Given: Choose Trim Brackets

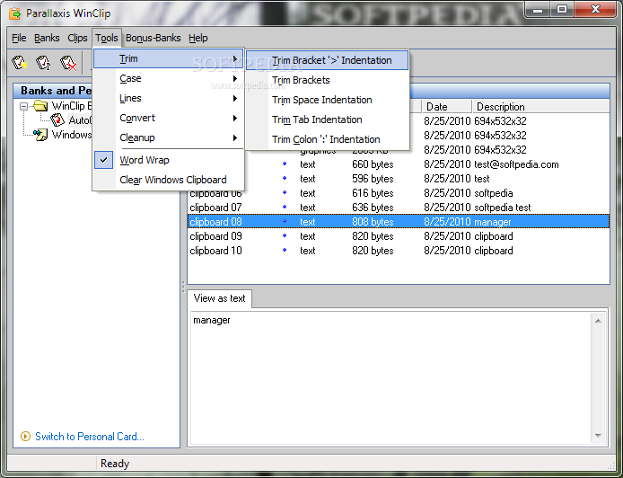Looking at the screenshot, I should point(327,80).
